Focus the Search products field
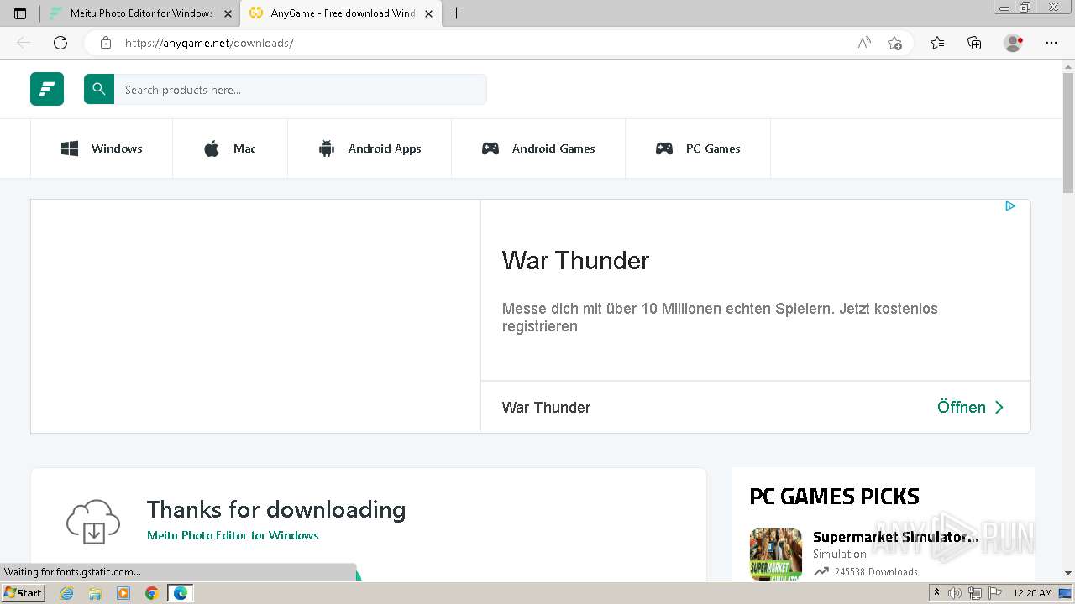1075x604 pixels. [x=300, y=90]
